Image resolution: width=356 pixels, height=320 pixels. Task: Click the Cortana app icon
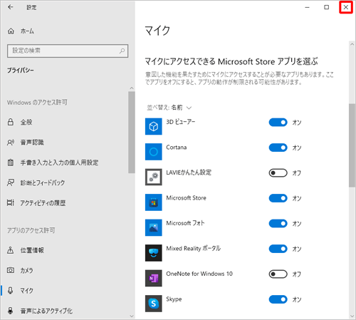pos(154,152)
